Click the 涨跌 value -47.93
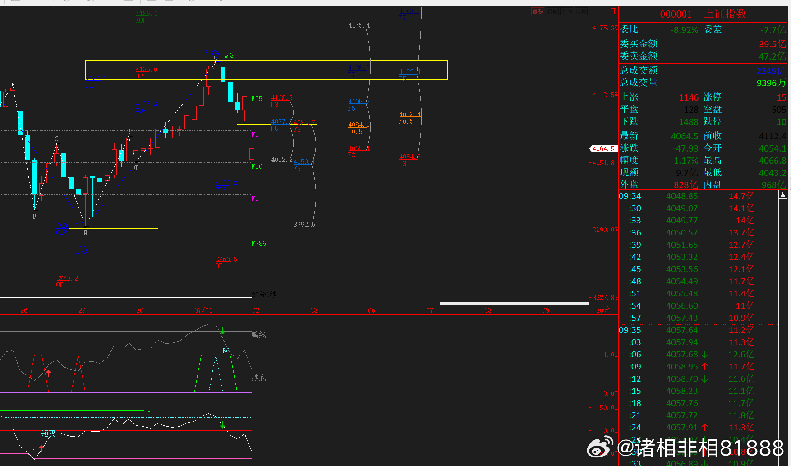The image size is (791, 466). point(685,148)
